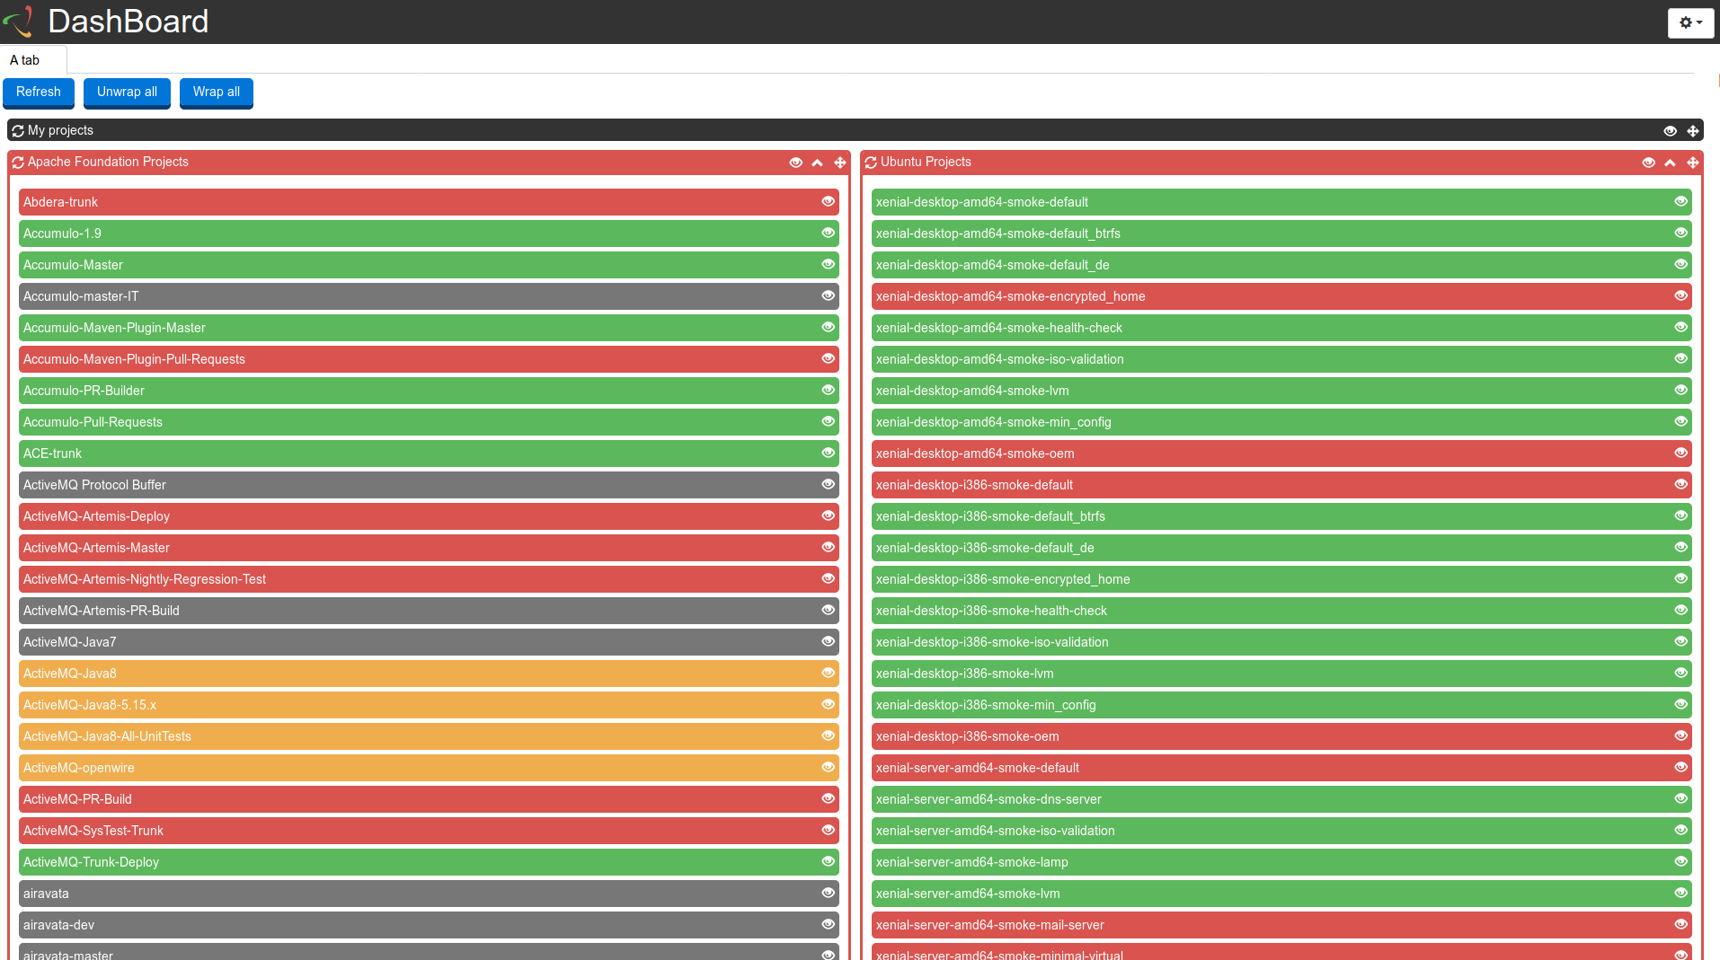Click eye icon on ACE-trunk row

pyautogui.click(x=828, y=453)
